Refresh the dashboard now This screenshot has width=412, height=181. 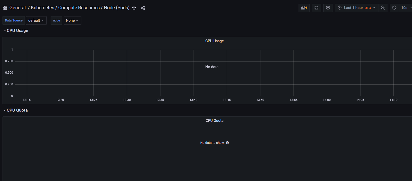tap(394, 8)
